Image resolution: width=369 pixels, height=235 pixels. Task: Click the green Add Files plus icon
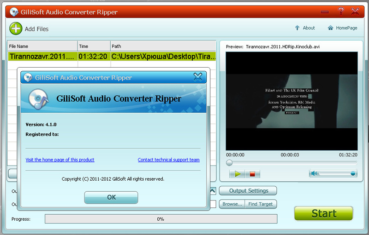(16, 29)
